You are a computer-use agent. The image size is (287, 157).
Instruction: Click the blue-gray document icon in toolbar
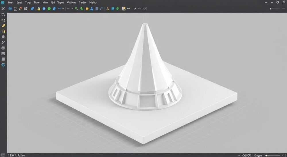(x=97, y=9)
